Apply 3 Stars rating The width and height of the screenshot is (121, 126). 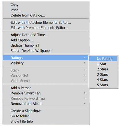(103, 74)
